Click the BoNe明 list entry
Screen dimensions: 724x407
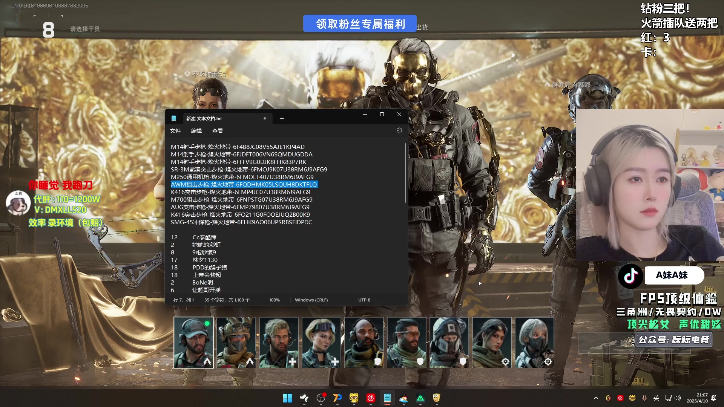[x=202, y=282]
